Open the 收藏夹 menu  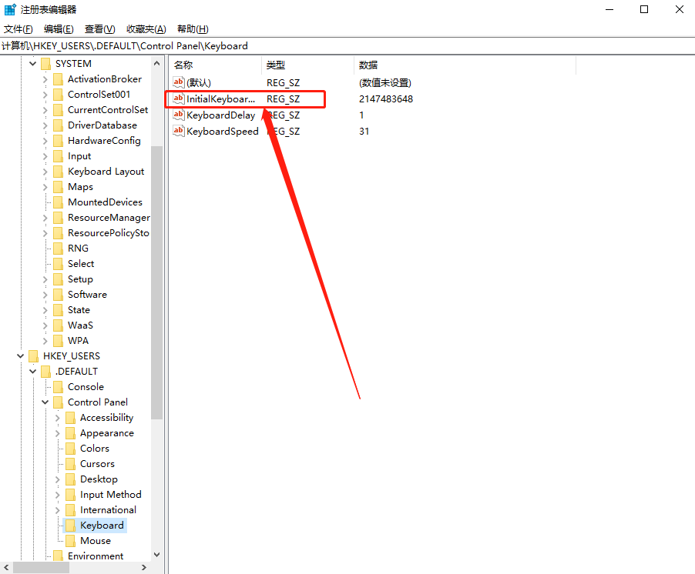coord(145,28)
